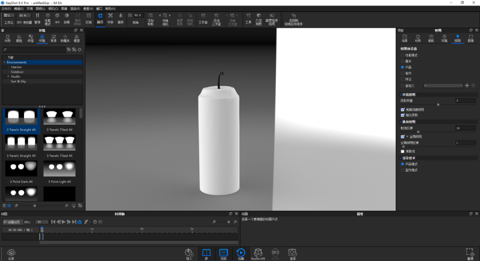Switch to the Materials (材质) library tab
This screenshot has height=261, width=480.
pos(8,38)
